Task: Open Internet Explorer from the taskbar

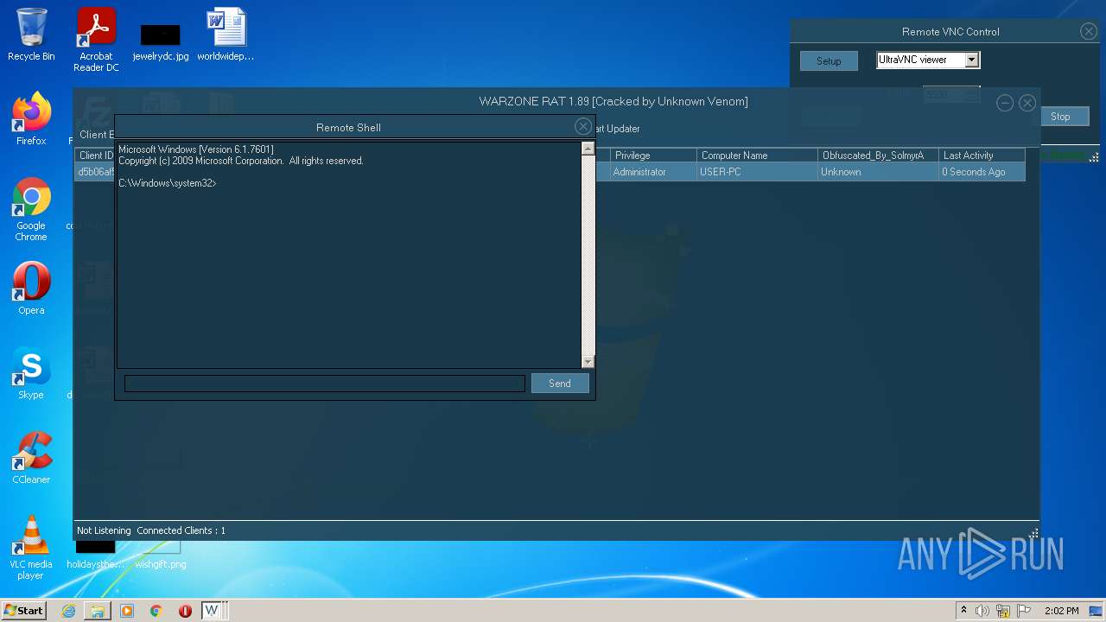Action: click(68, 611)
